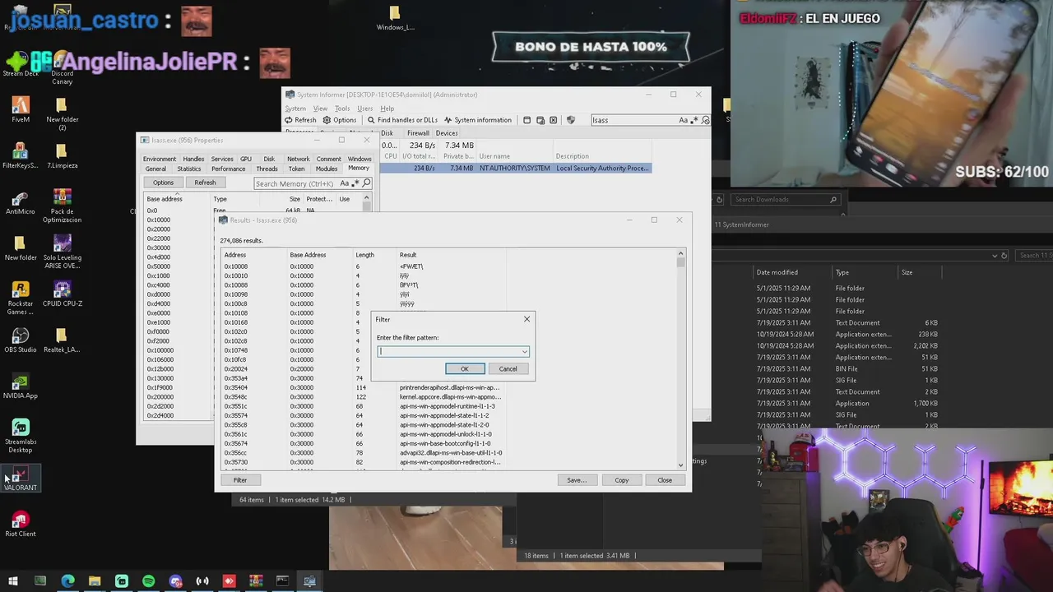Click Options button in lsass Properties
The height and width of the screenshot is (592, 1053).
163,183
